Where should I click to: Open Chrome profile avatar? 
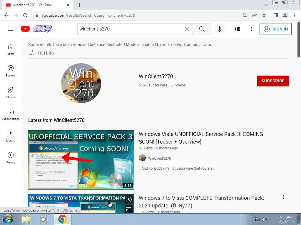point(285,15)
